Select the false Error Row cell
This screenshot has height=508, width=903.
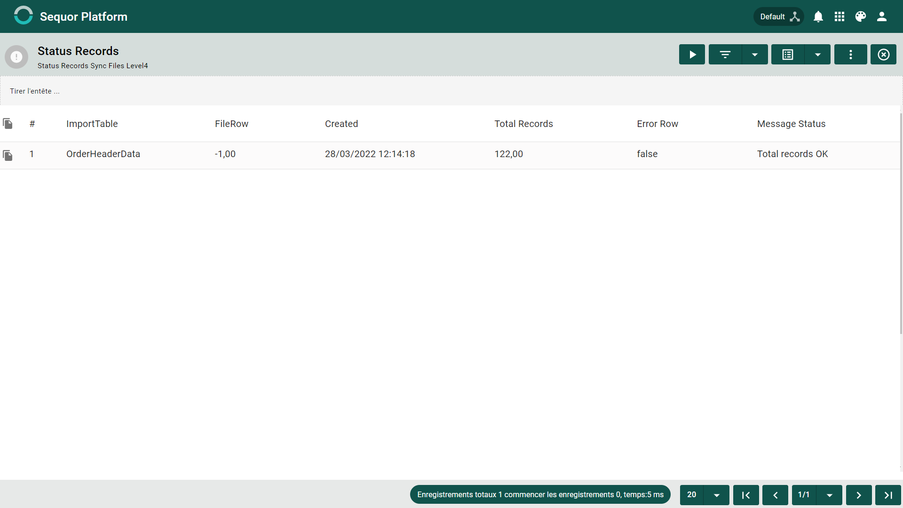click(x=647, y=154)
